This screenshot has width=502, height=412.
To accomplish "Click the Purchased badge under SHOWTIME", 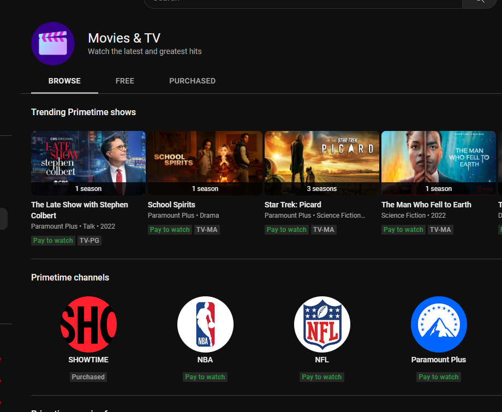I will (88, 377).
